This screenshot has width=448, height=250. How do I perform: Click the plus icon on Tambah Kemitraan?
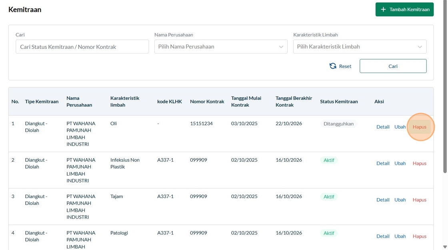click(x=383, y=10)
